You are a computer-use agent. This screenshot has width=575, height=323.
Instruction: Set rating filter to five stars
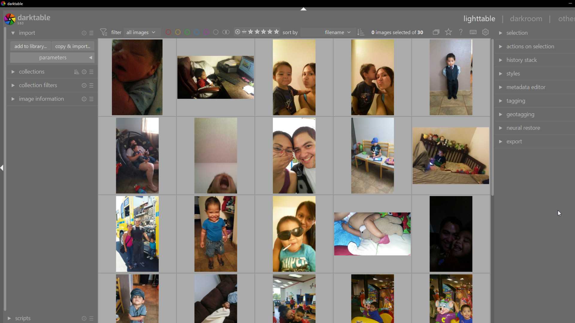[277, 32]
